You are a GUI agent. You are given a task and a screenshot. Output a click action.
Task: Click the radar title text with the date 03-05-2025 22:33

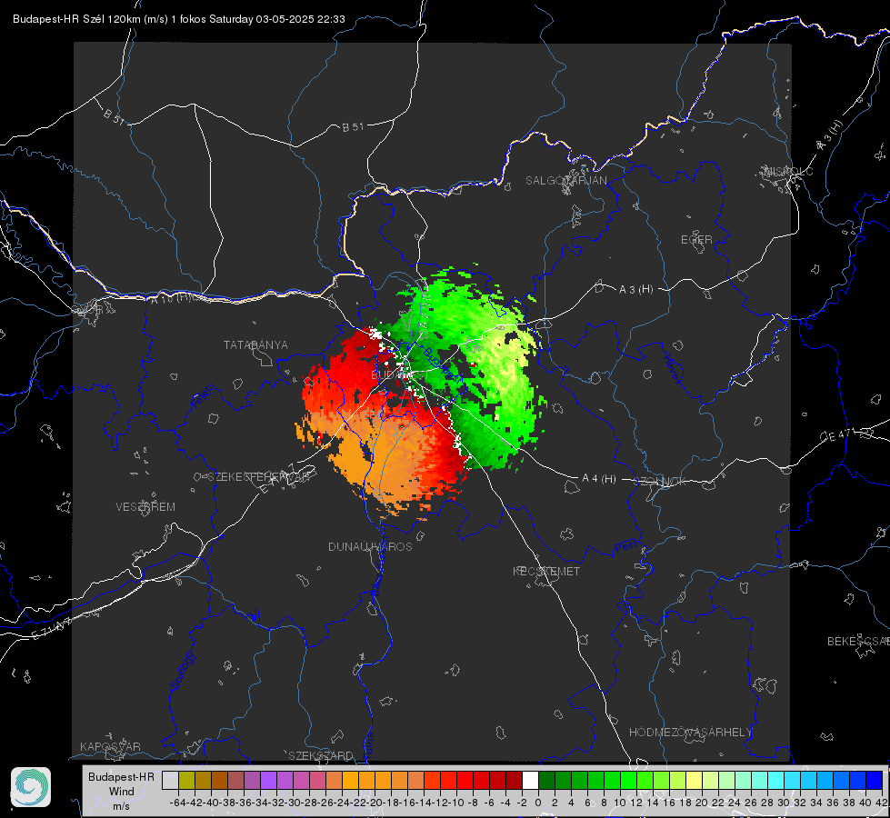click(179, 19)
